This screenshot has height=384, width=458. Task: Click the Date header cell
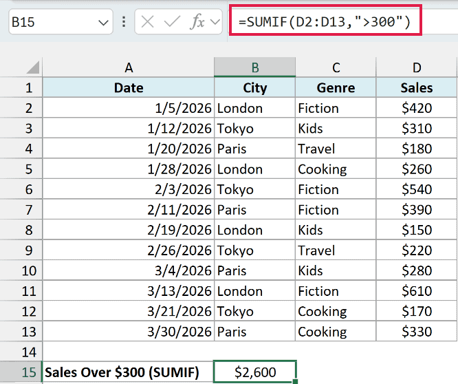click(129, 87)
